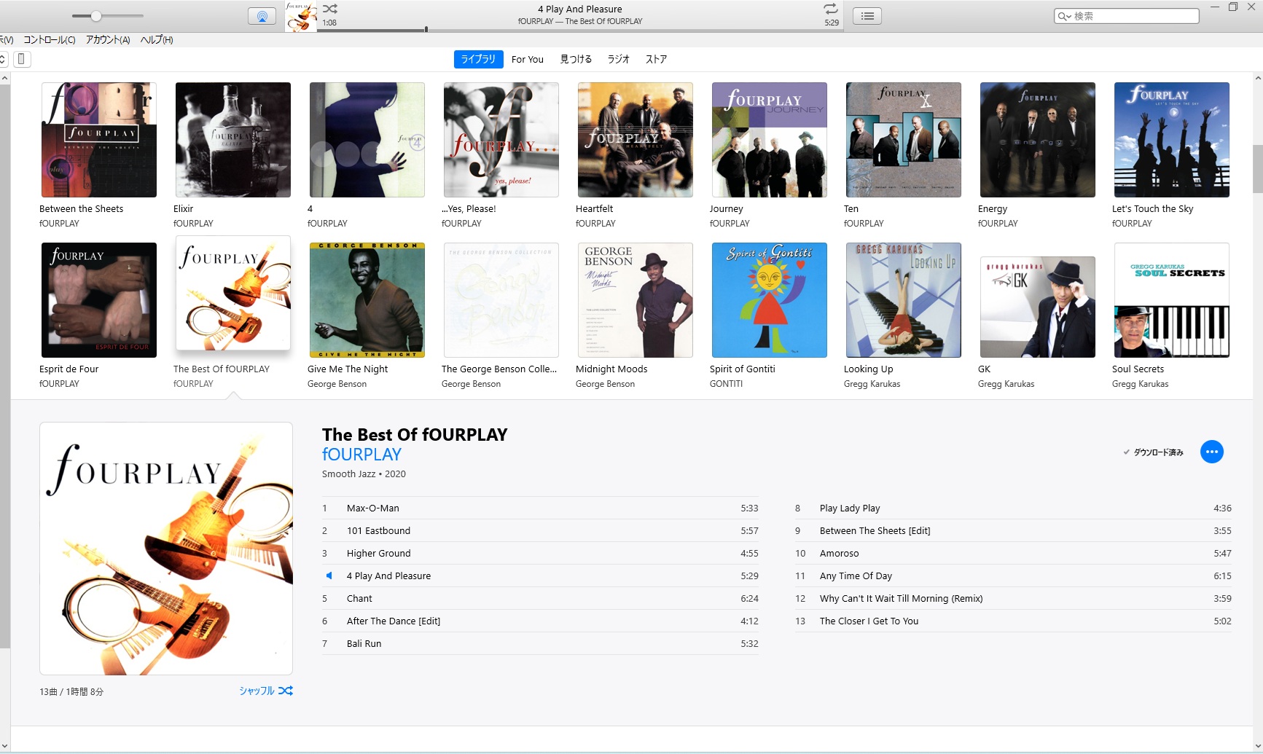The width and height of the screenshot is (1263, 754).
Task: Open the アカウント menu
Action: pos(108,40)
